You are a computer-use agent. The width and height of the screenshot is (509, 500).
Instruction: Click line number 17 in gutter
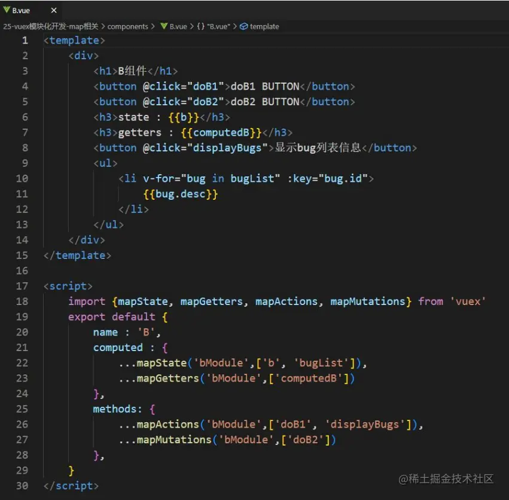click(22, 286)
